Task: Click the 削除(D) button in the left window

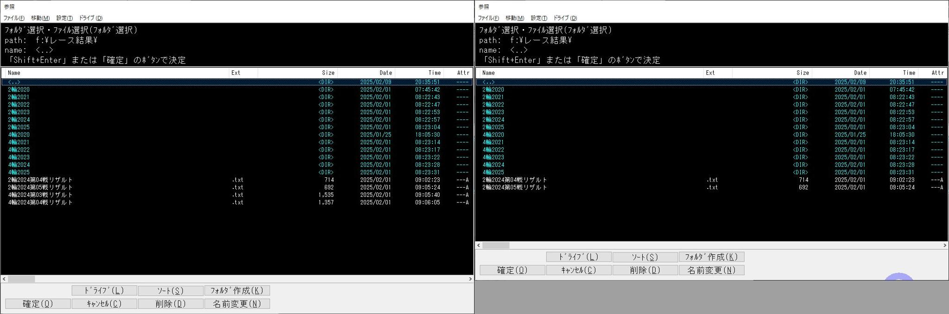Action: 171,304
